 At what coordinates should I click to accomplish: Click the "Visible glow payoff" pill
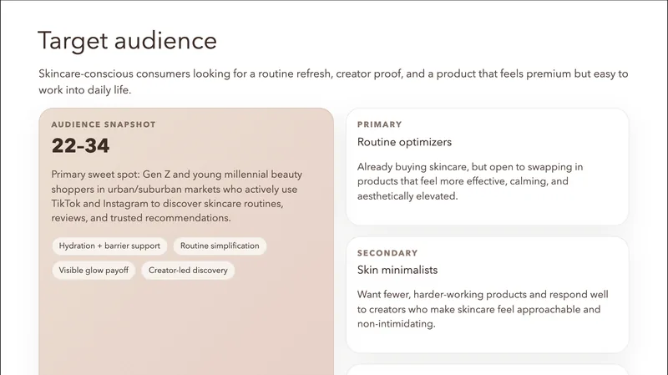(94, 271)
